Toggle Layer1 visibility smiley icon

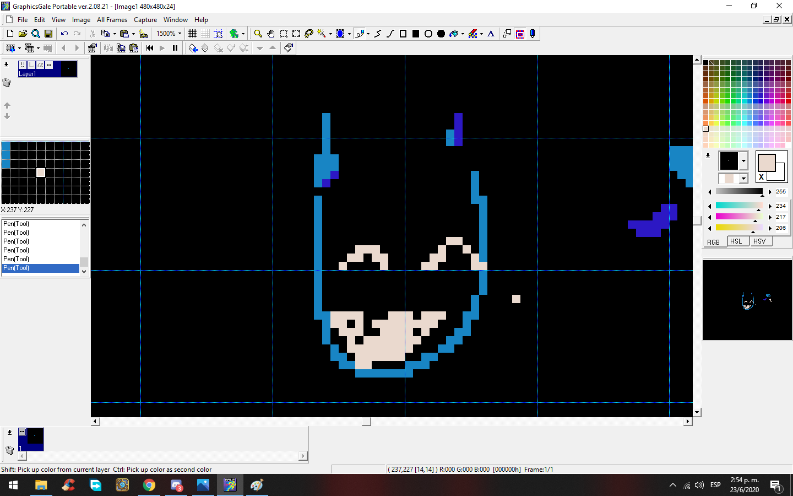coord(23,65)
